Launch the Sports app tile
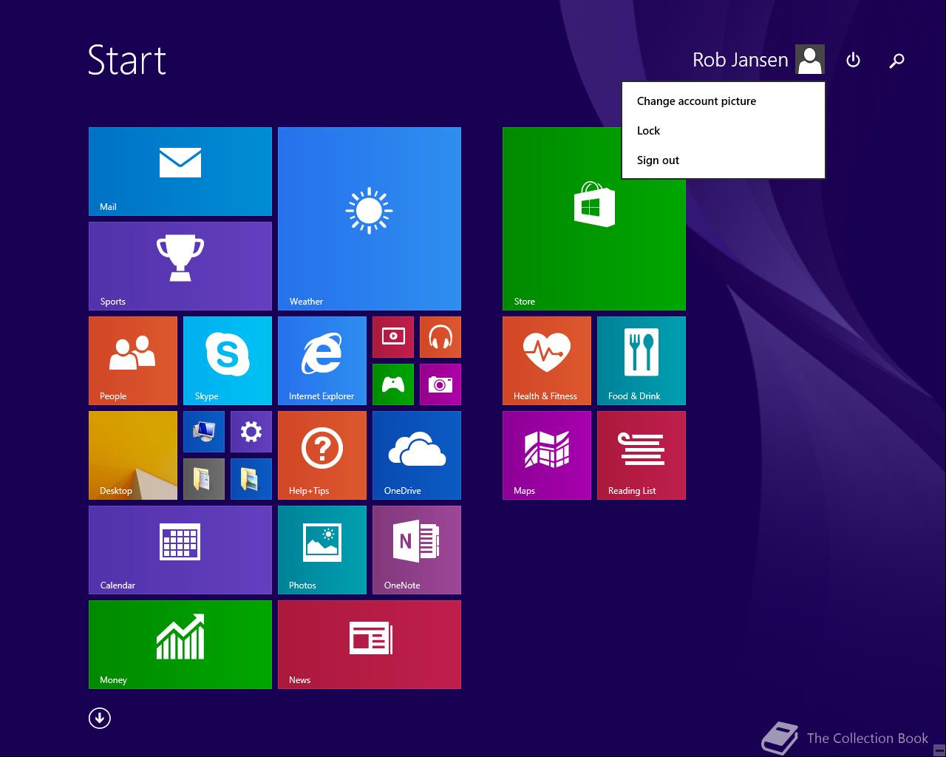The height and width of the screenshot is (757, 946). [180, 266]
